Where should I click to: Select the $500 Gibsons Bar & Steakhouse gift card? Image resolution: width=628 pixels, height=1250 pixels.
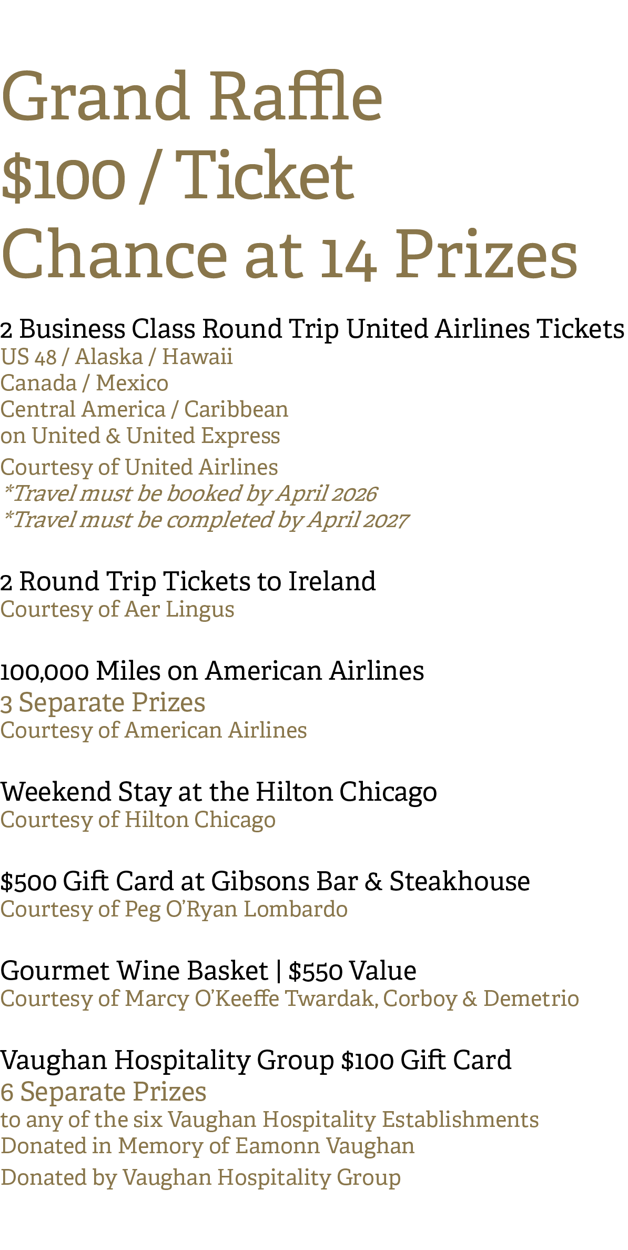pyautogui.click(x=265, y=882)
